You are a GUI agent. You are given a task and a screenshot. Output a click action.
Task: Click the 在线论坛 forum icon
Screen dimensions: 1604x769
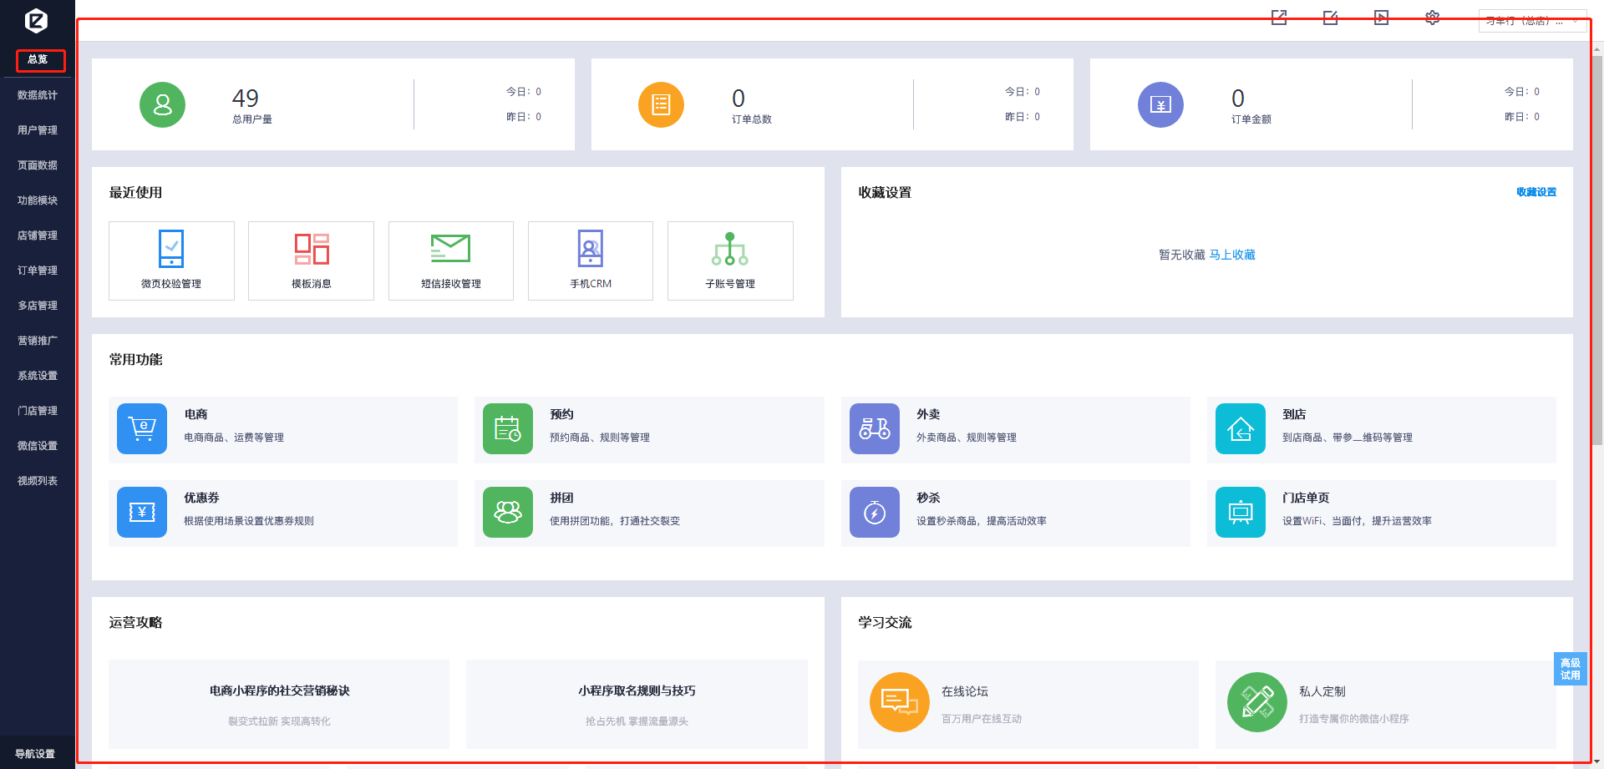click(x=899, y=702)
